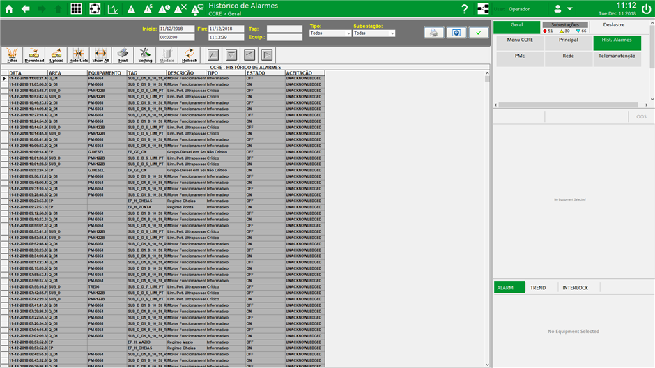
Task: Open the hierarchy tree icon
Action: (x=483, y=9)
